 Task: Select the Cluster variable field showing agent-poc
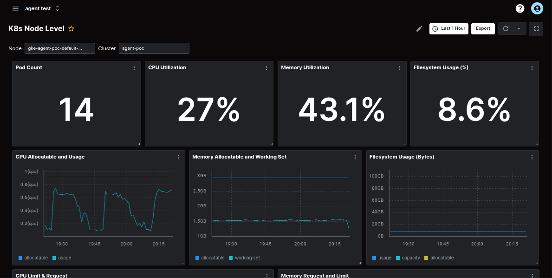click(154, 48)
